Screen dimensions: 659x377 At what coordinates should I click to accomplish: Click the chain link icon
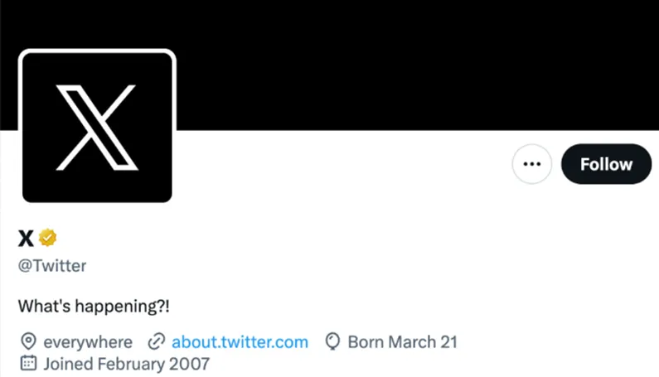(157, 341)
